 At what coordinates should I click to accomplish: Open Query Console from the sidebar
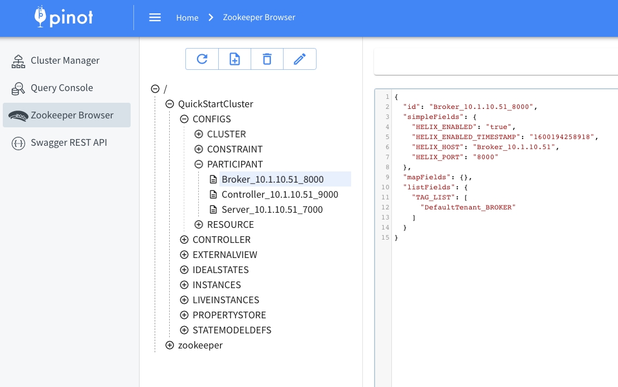61,88
